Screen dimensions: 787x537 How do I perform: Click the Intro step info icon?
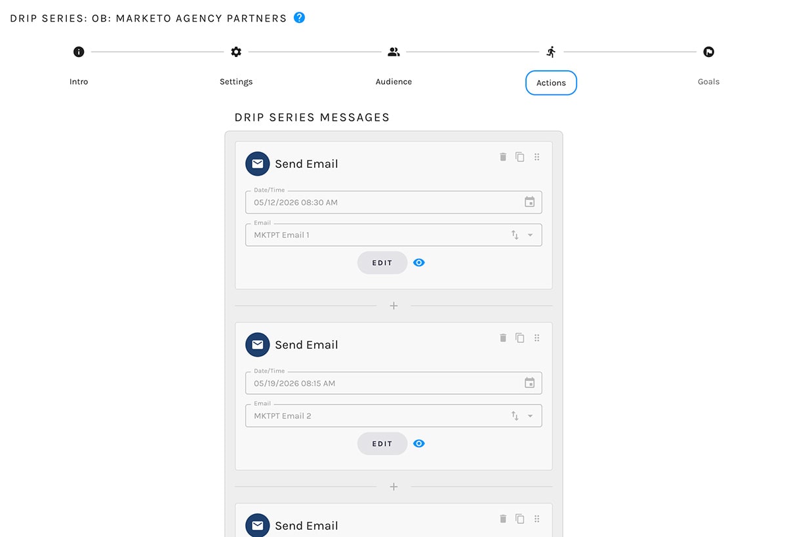[x=79, y=52]
